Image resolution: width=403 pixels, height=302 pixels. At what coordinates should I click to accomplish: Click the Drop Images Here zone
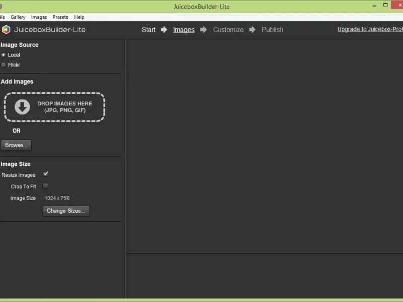(54, 107)
